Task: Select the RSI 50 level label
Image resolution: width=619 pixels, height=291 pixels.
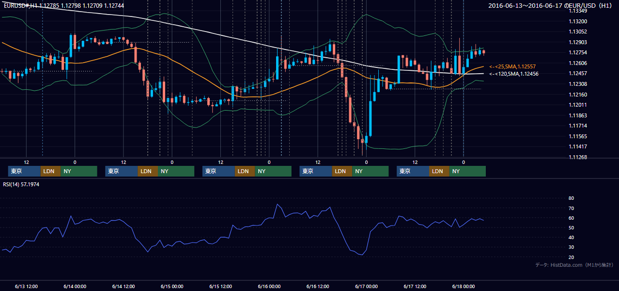Action: coord(571,227)
